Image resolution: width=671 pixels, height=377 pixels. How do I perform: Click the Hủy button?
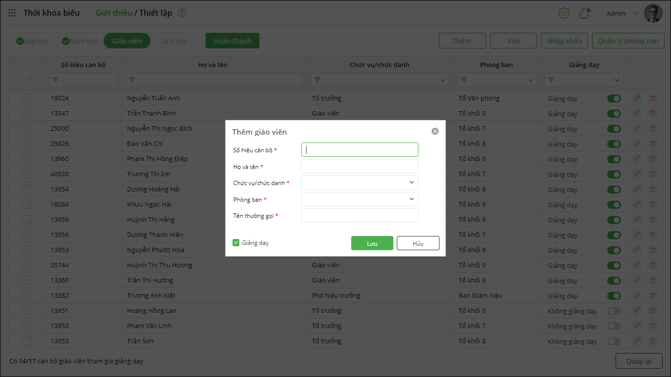[418, 243]
